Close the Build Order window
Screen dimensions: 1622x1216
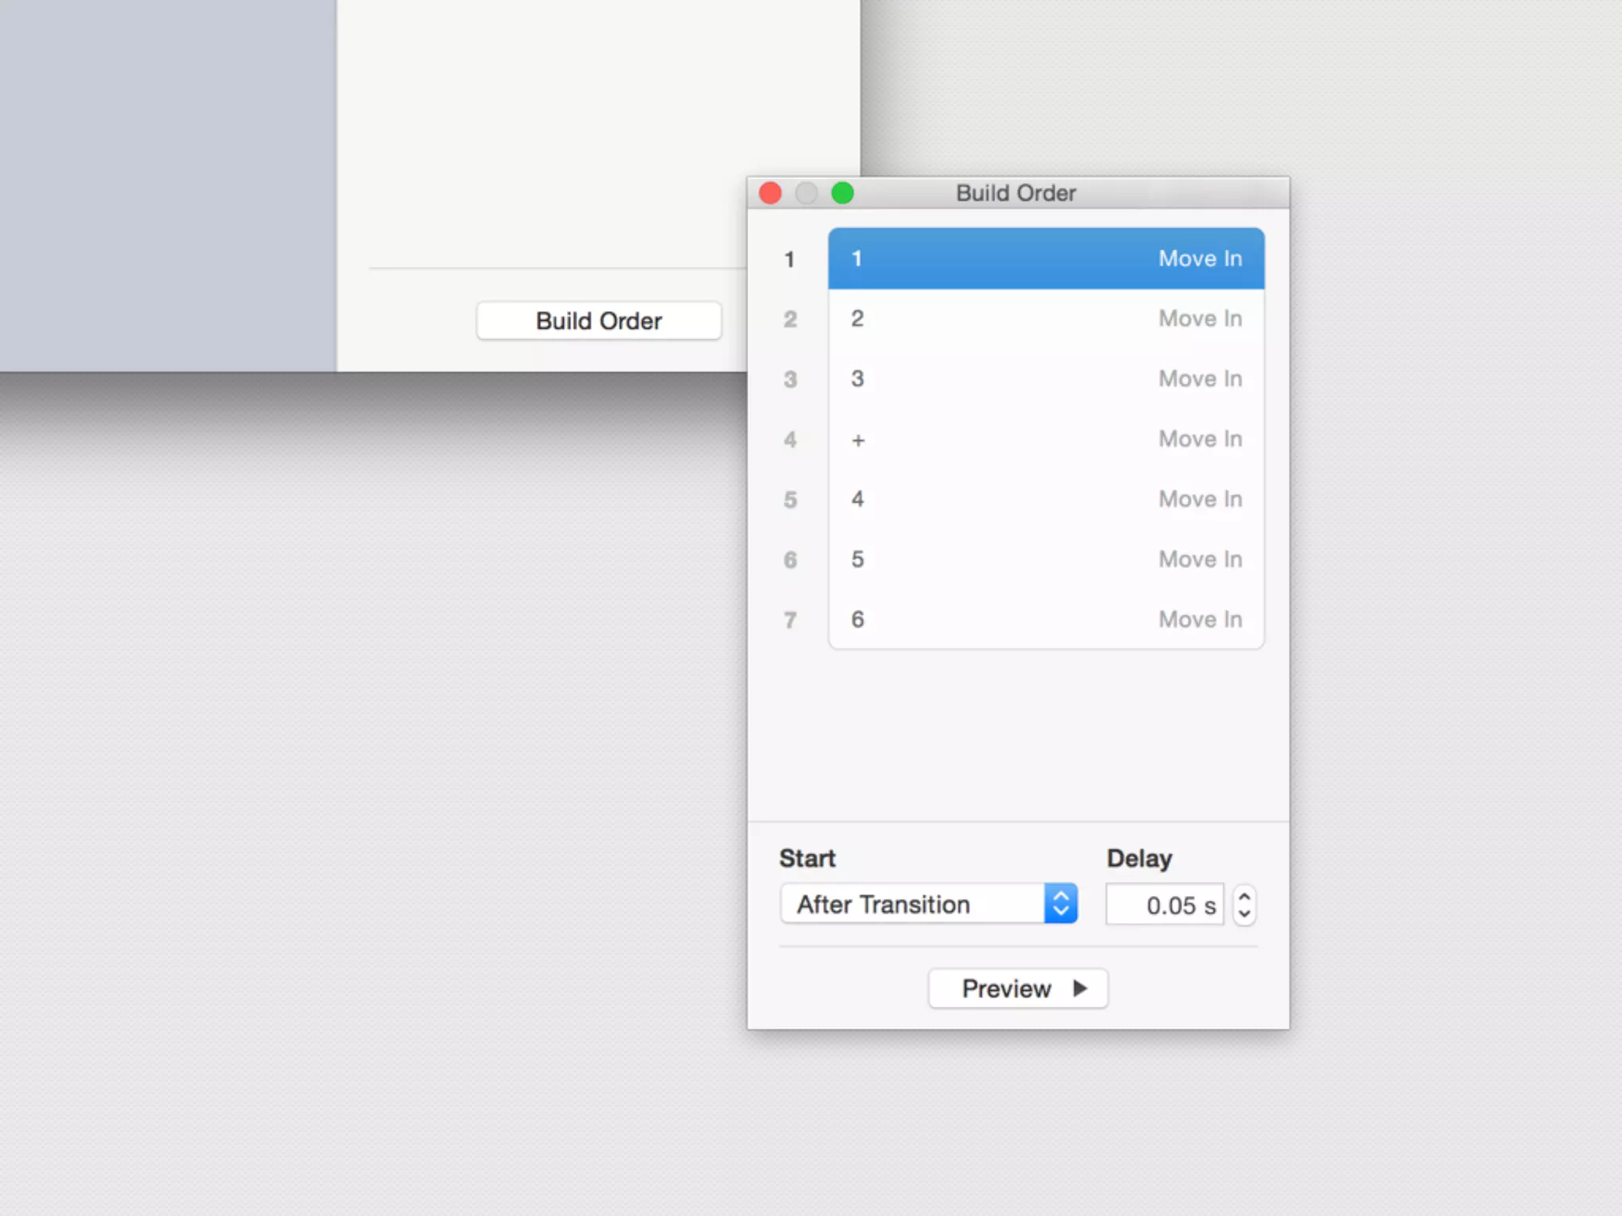coord(770,193)
